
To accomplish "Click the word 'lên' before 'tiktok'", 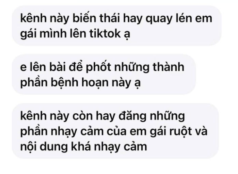I will (78, 34).
